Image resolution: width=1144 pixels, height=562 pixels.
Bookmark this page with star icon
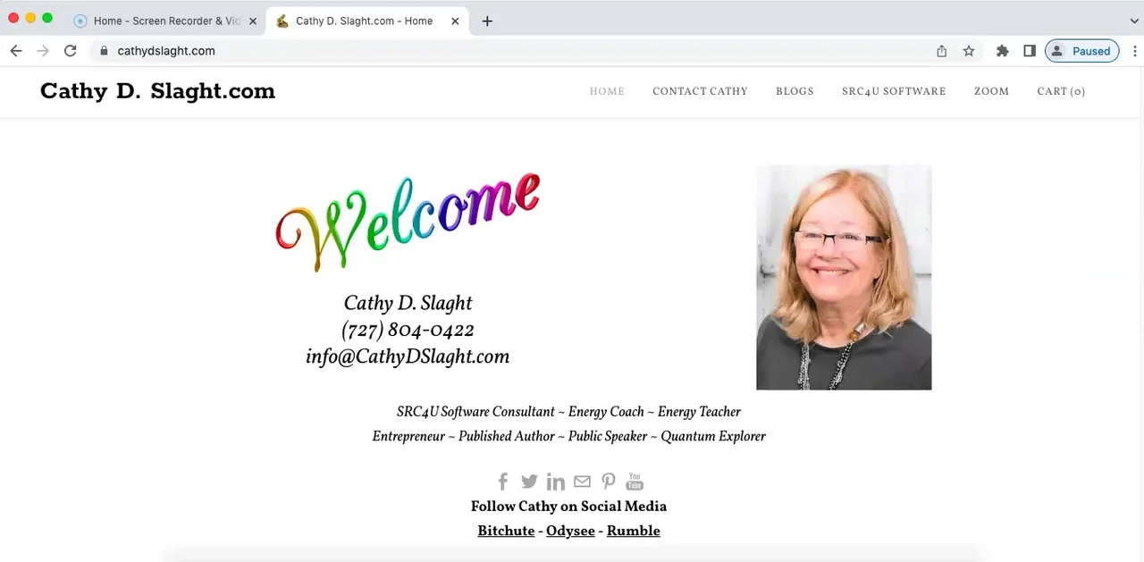coord(969,51)
